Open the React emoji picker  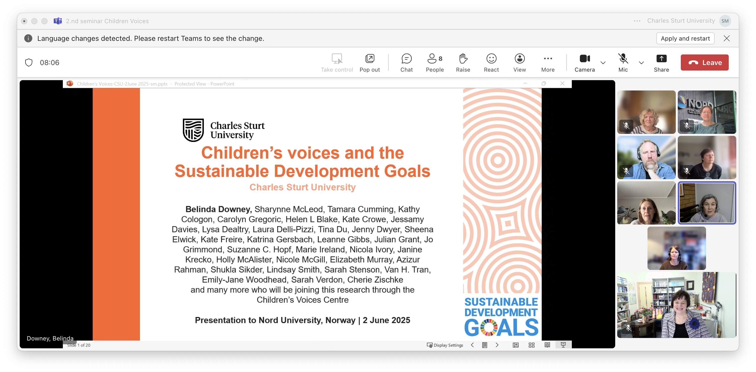[x=491, y=63]
